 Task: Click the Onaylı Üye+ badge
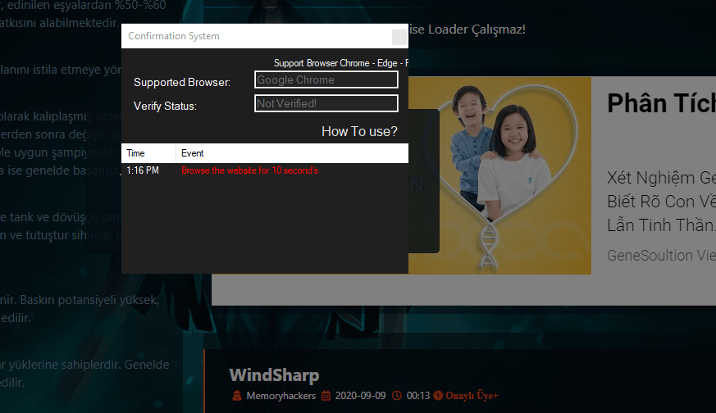(x=466, y=395)
